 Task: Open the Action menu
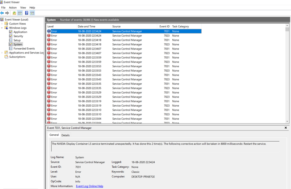click(13, 8)
